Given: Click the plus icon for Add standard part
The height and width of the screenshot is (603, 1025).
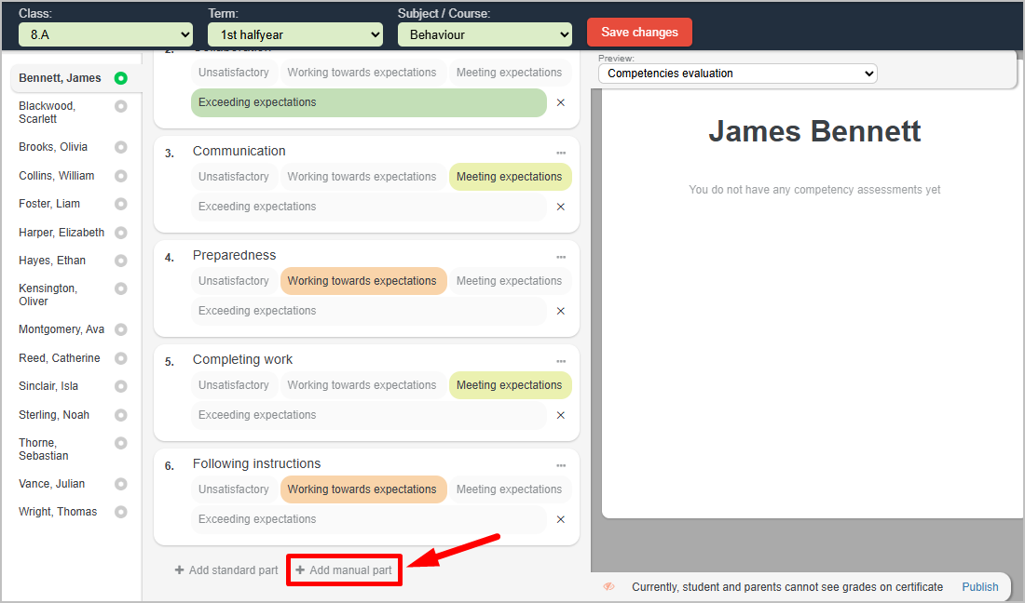Looking at the screenshot, I should 180,570.
